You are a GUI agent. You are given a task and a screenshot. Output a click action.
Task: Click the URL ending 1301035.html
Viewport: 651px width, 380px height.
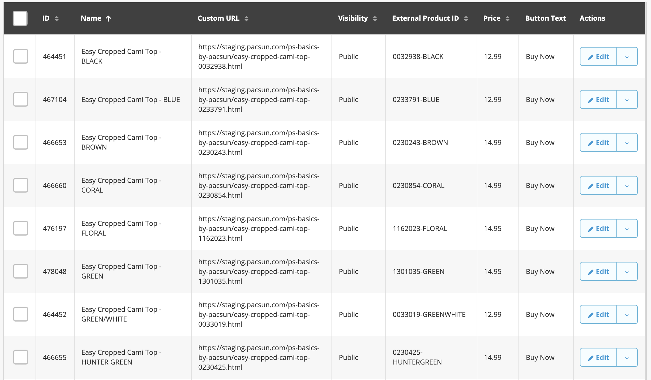[x=259, y=271]
